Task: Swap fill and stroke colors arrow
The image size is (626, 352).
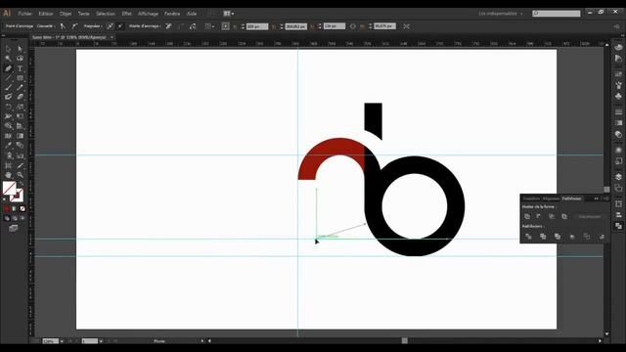Action: (22, 184)
